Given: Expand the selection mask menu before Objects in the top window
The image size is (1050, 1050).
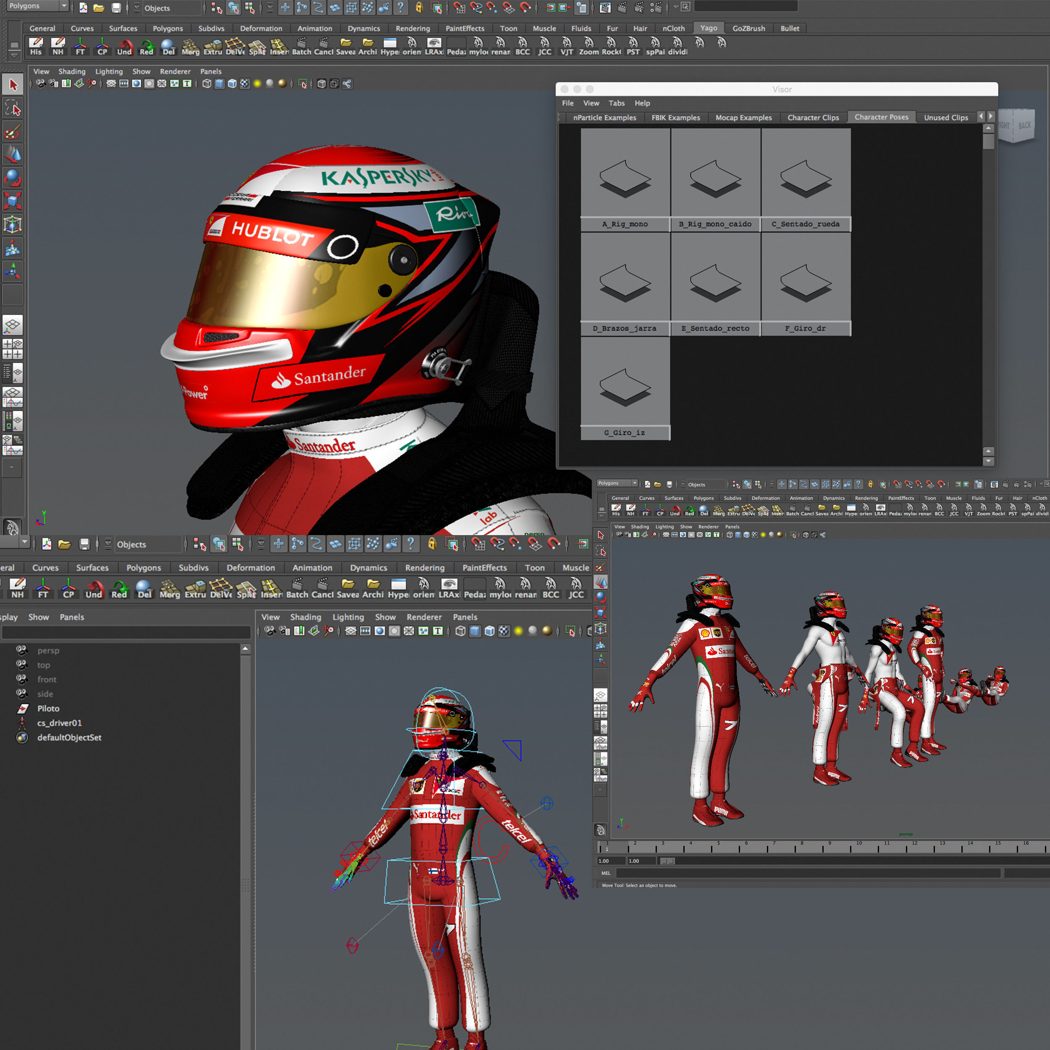Looking at the screenshot, I should [136, 8].
